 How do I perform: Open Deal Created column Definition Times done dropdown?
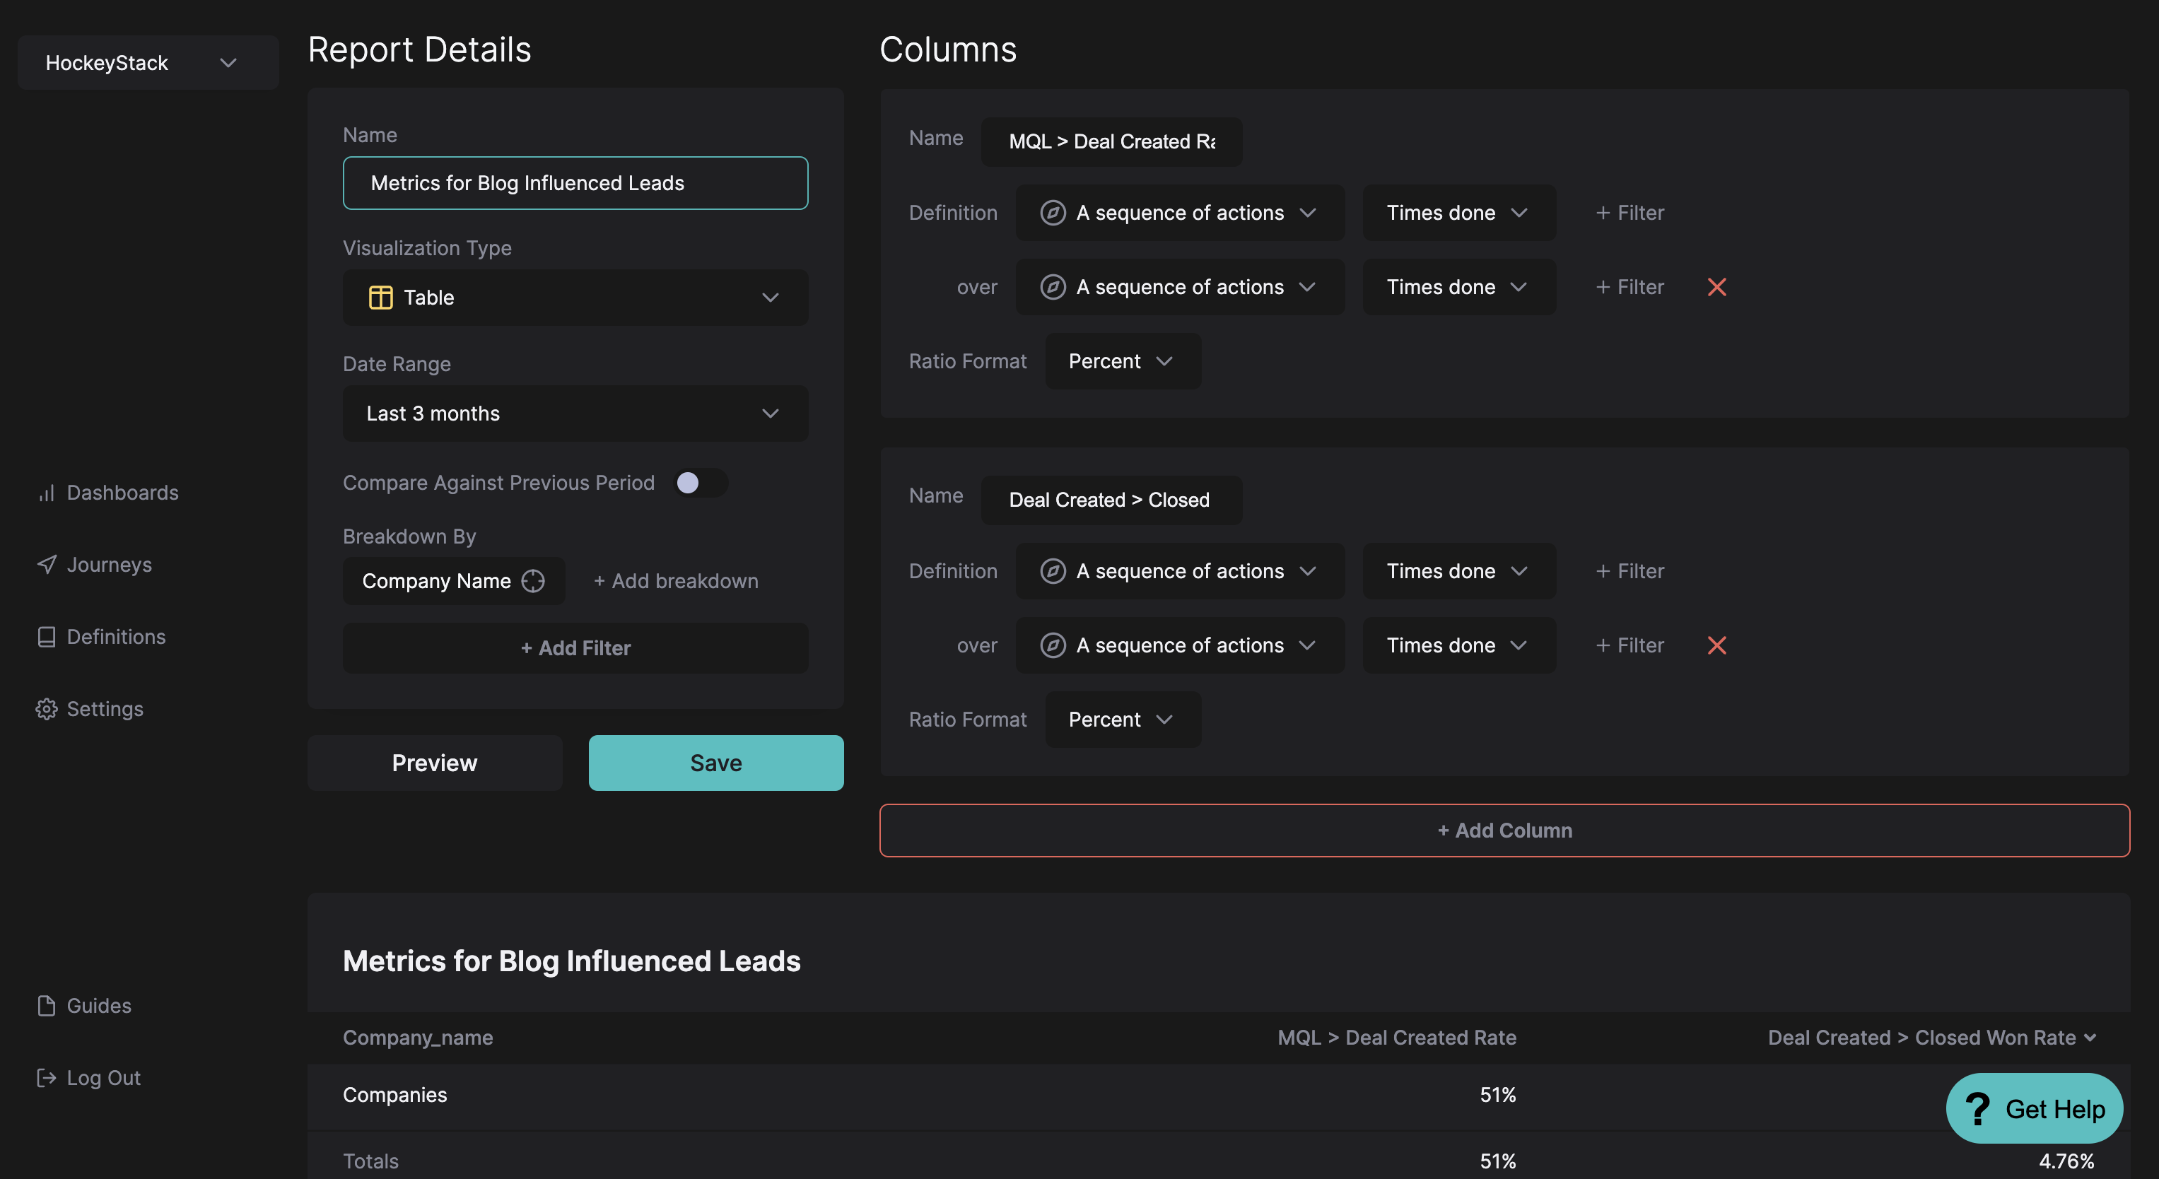[x=1458, y=570]
